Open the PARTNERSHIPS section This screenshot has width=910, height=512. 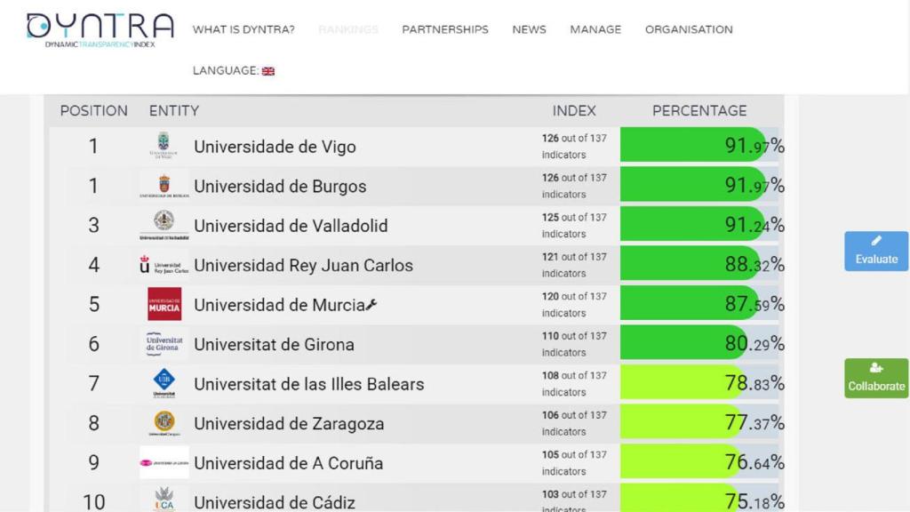(445, 29)
